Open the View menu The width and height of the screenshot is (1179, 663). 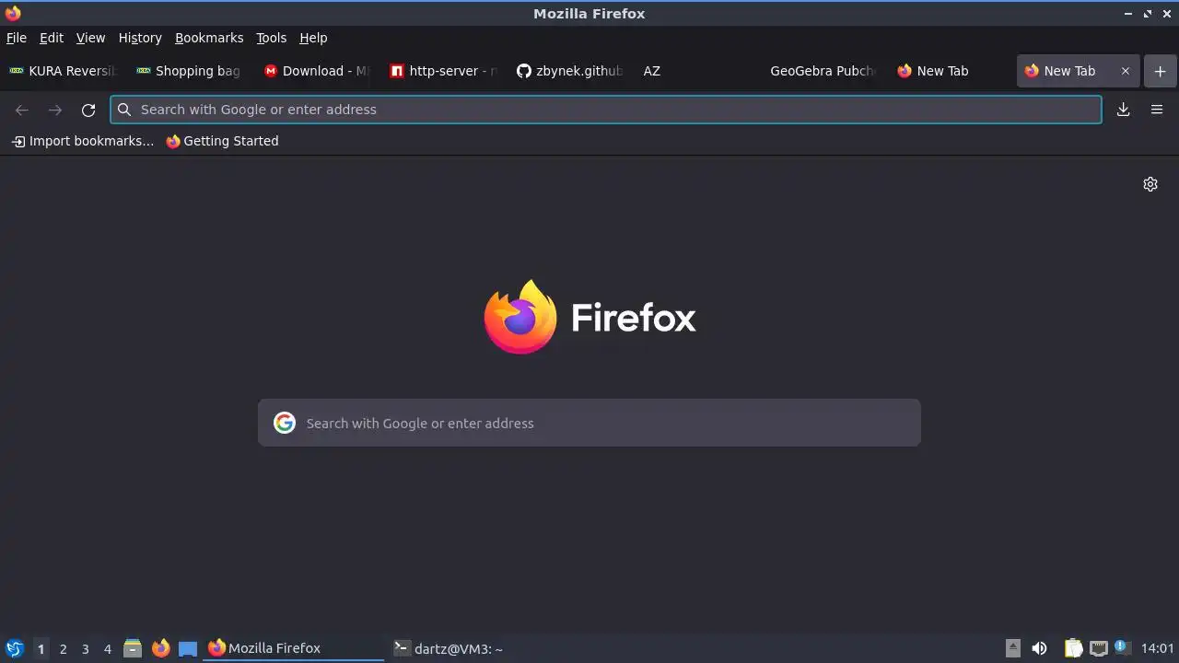pyautogui.click(x=90, y=38)
